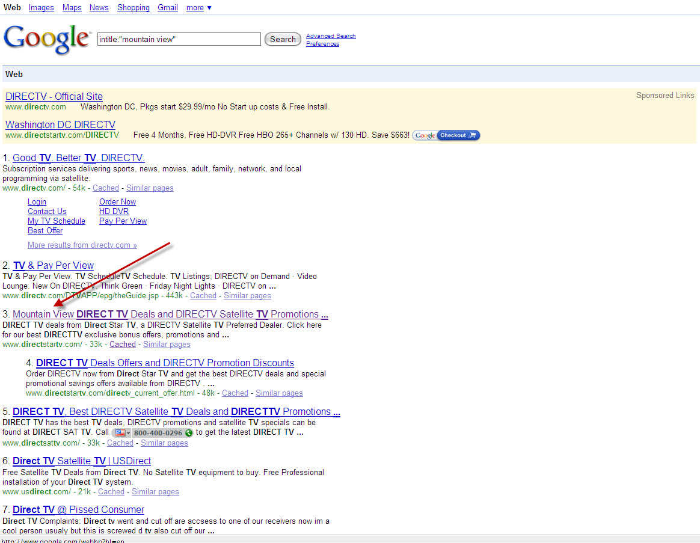
Task: Switch to Images search
Action: click(41, 8)
